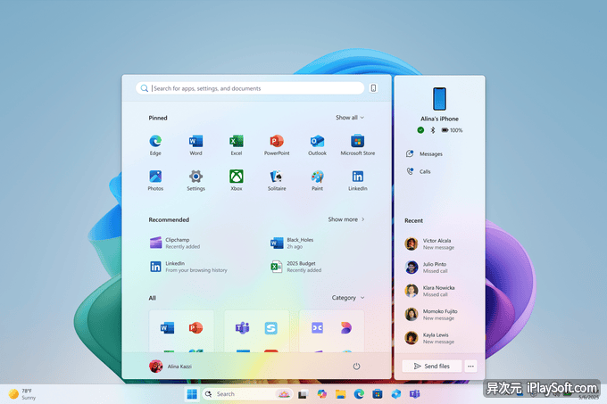The height and width of the screenshot is (404, 607).
Task: Open the Xbox pinned app
Action: (x=237, y=177)
